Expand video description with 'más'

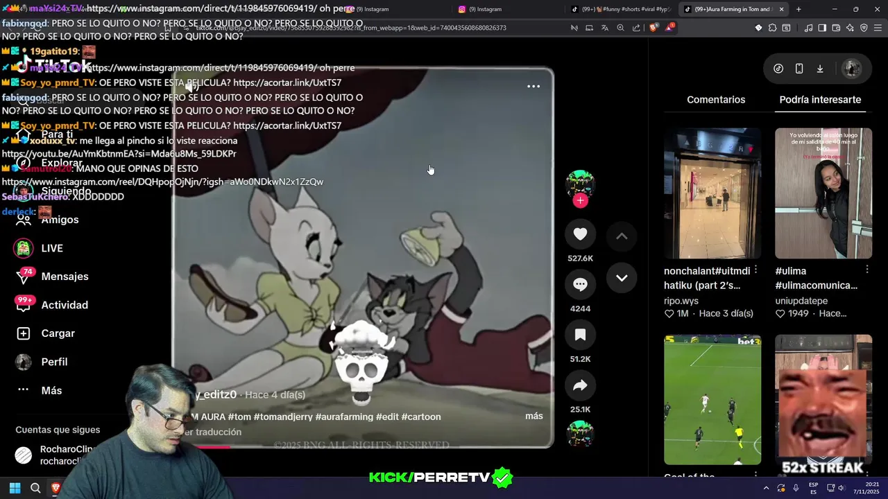(534, 416)
